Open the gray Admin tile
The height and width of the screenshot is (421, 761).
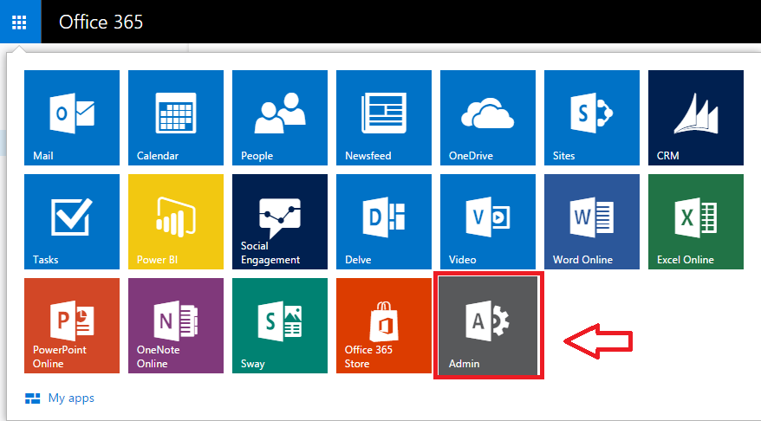488,326
